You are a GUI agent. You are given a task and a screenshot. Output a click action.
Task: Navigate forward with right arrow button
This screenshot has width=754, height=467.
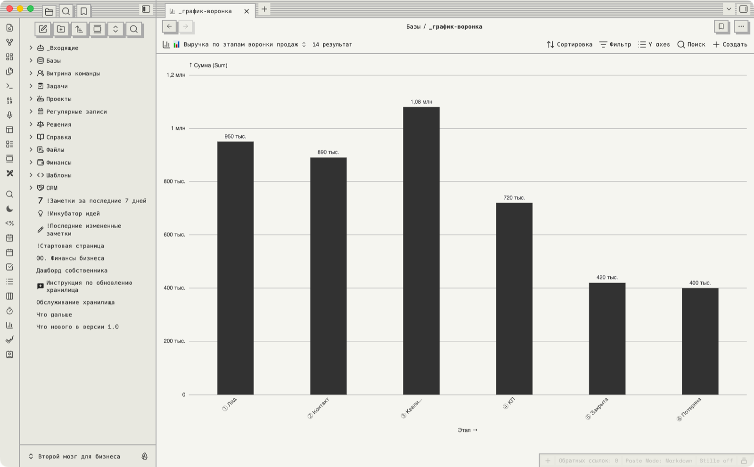point(186,27)
